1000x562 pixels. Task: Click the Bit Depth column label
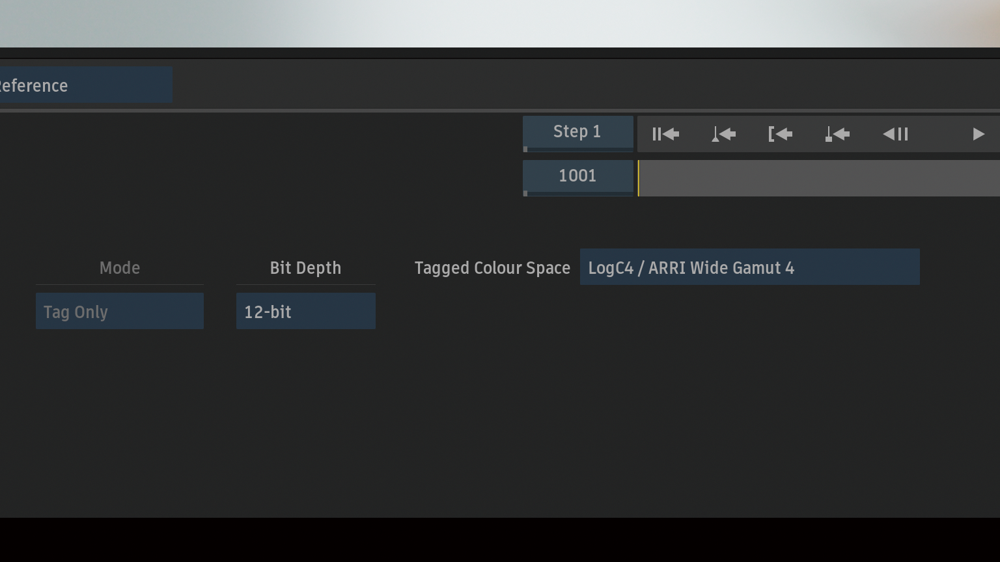tap(305, 268)
